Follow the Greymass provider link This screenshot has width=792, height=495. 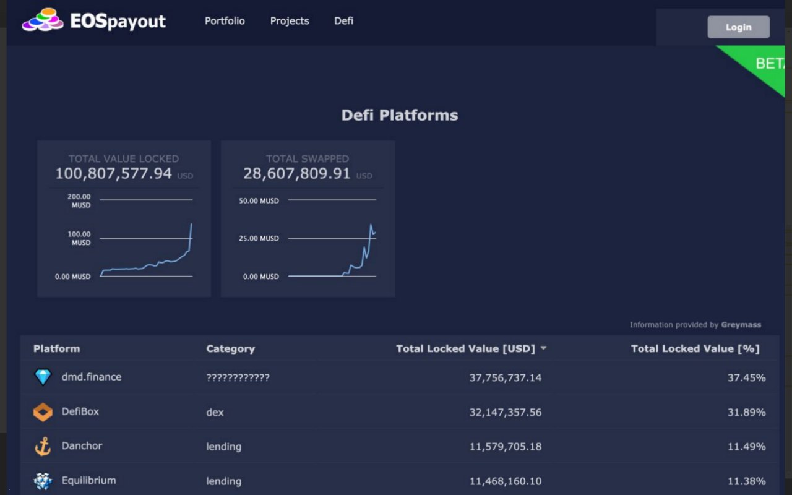(741, 325)
